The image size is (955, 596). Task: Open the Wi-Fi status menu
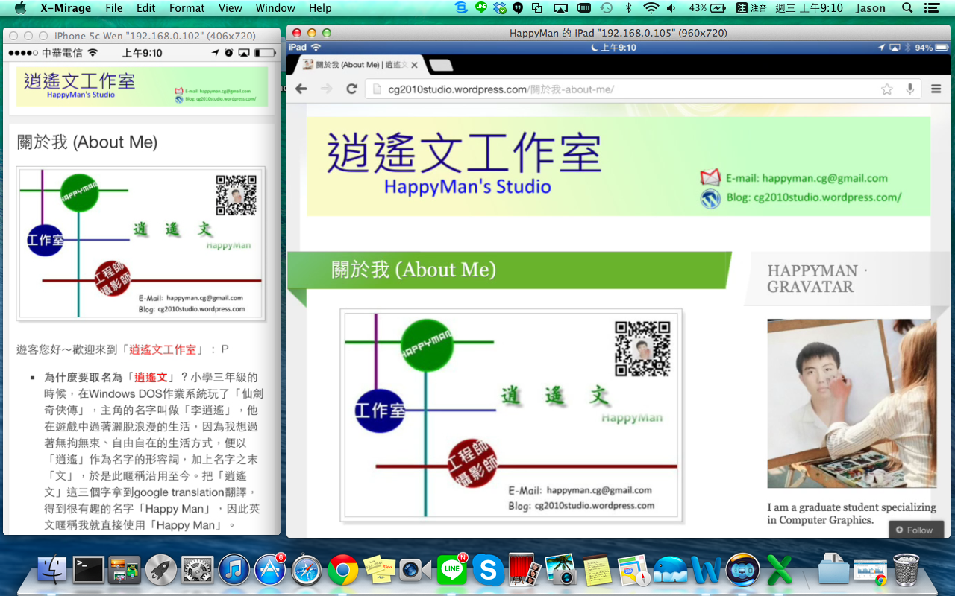[651, 8]
